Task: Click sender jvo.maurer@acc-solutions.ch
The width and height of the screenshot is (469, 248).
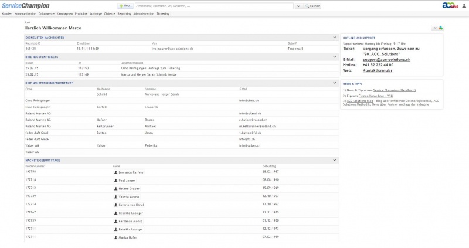Action: 172,49
